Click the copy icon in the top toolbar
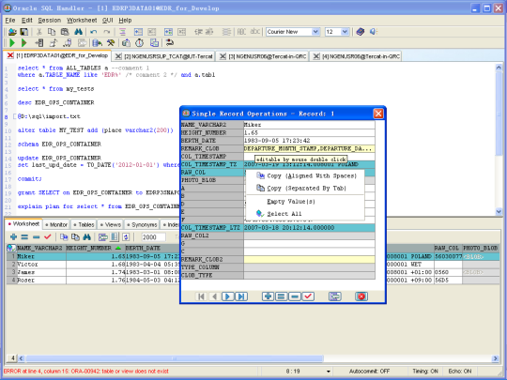Viewport: 507px width, 380px height. click(52, 32)
